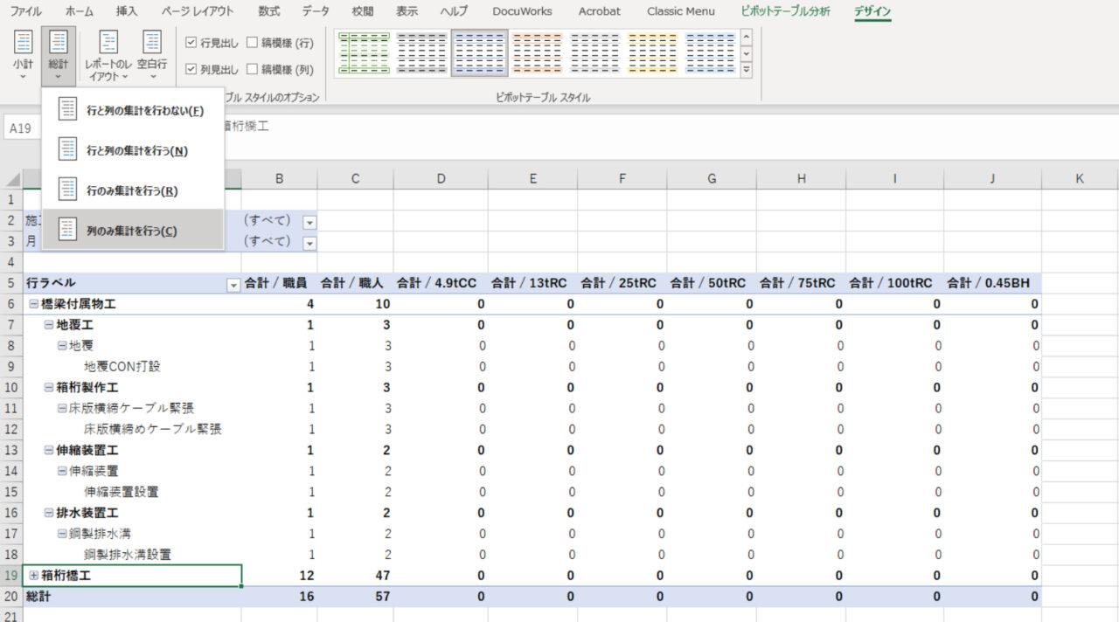The width and height of the screenshot is (1119, 622).
Task: Apply the light gray pivot table style
Action: coord(594,52)
